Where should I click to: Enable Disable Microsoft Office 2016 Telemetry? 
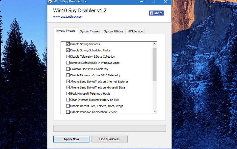pyautogui.click(x=68, y=75)
